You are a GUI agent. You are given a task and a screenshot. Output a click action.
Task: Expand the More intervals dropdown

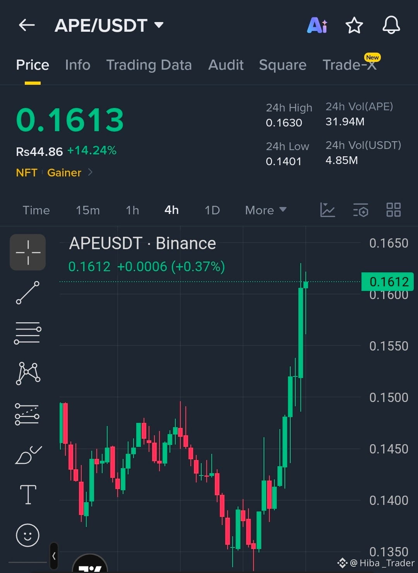click(x=266, y=210)
